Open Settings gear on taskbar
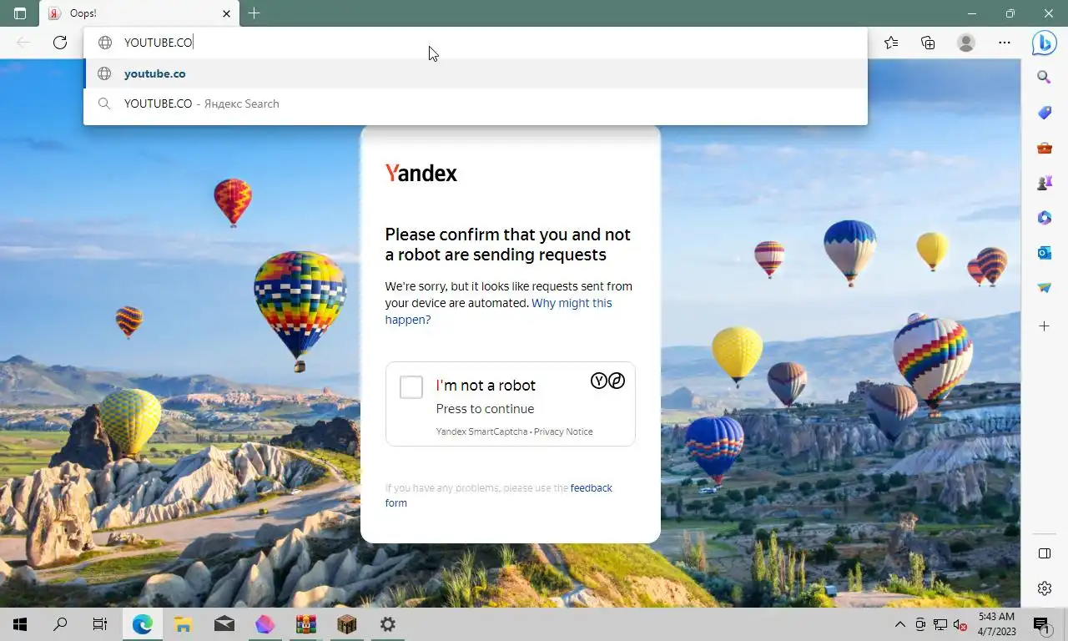Screen dimensions: 1068x641 [x=388, y=624]
